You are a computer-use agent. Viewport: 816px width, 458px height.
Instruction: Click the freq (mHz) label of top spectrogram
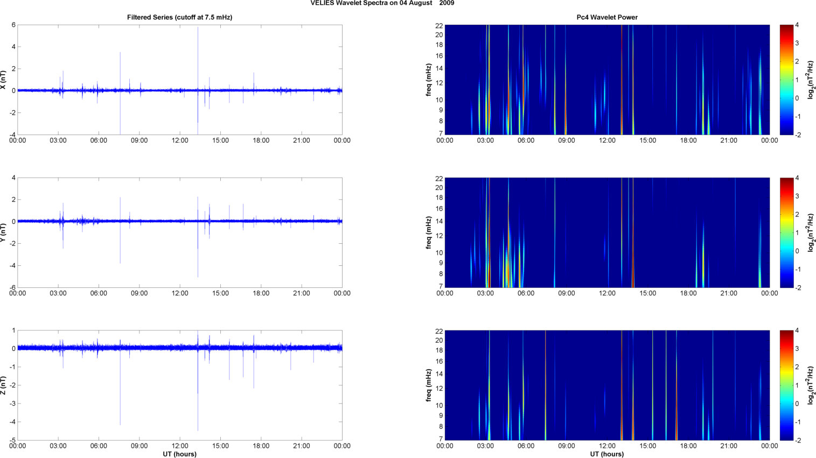click(429, 80)
